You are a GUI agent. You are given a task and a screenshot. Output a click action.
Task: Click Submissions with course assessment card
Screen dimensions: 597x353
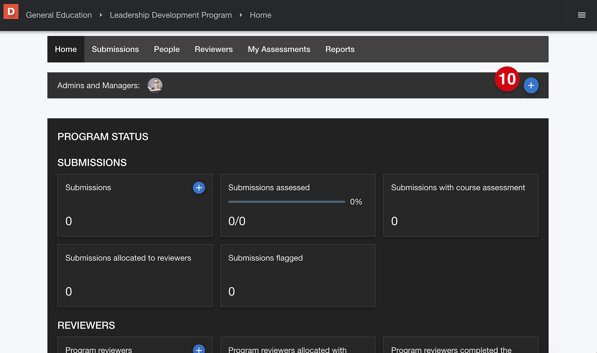[461, 205]
